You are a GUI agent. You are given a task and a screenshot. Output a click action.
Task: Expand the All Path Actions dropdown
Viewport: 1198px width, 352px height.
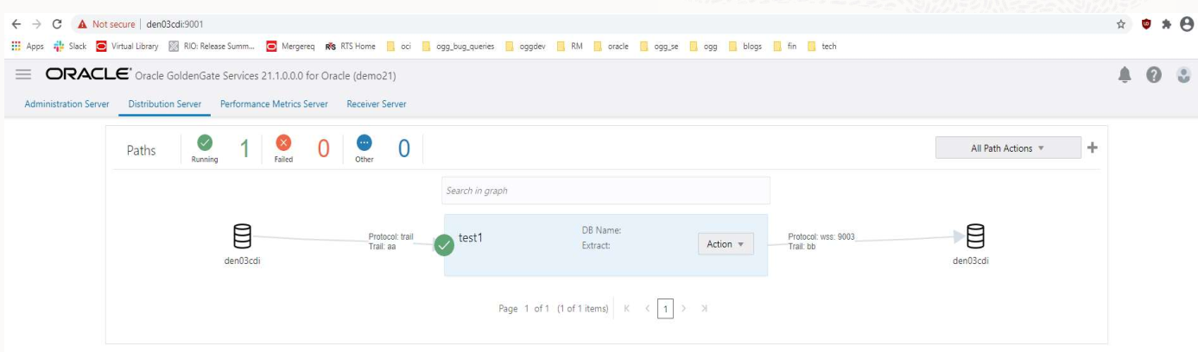(1007, 148)
